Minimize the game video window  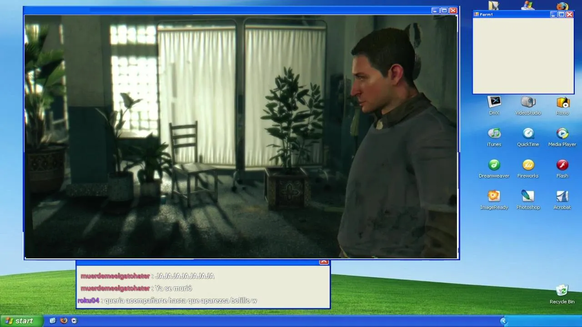435,10
